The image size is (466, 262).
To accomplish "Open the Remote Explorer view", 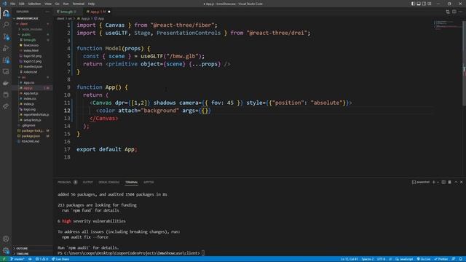I will (x=6, y=71).
